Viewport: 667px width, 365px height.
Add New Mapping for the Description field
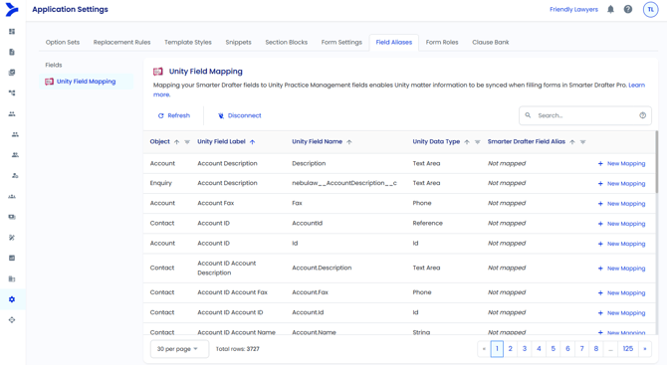coord(621,163)
